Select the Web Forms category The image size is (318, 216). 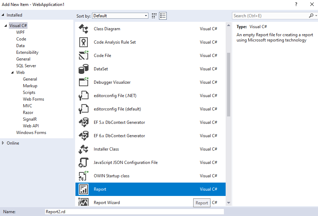(33, 99)
